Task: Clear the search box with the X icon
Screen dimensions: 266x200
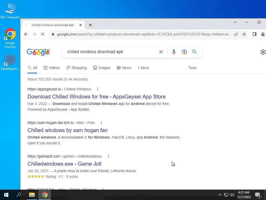Action: tap(161, 52)
